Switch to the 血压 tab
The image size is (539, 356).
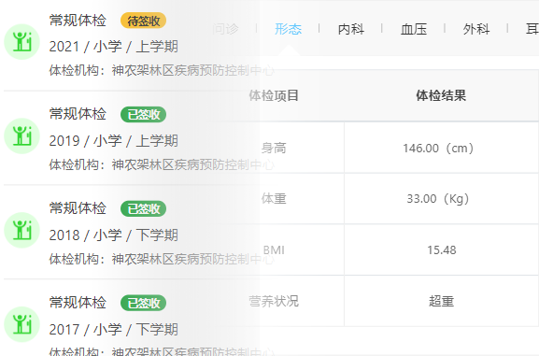coord(414,29)
